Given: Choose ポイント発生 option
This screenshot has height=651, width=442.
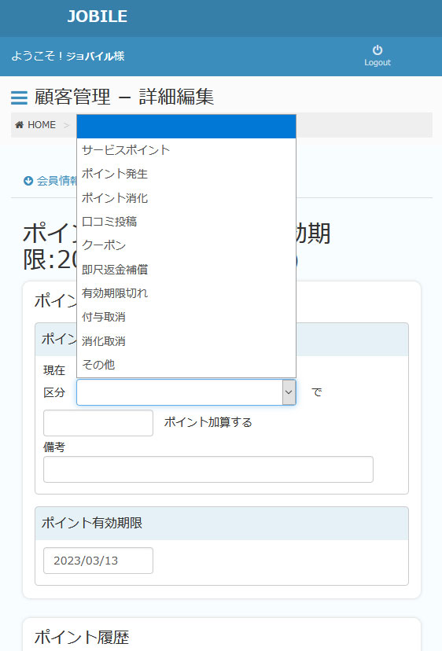Looking at the screenshot, I should coord(186,174).
